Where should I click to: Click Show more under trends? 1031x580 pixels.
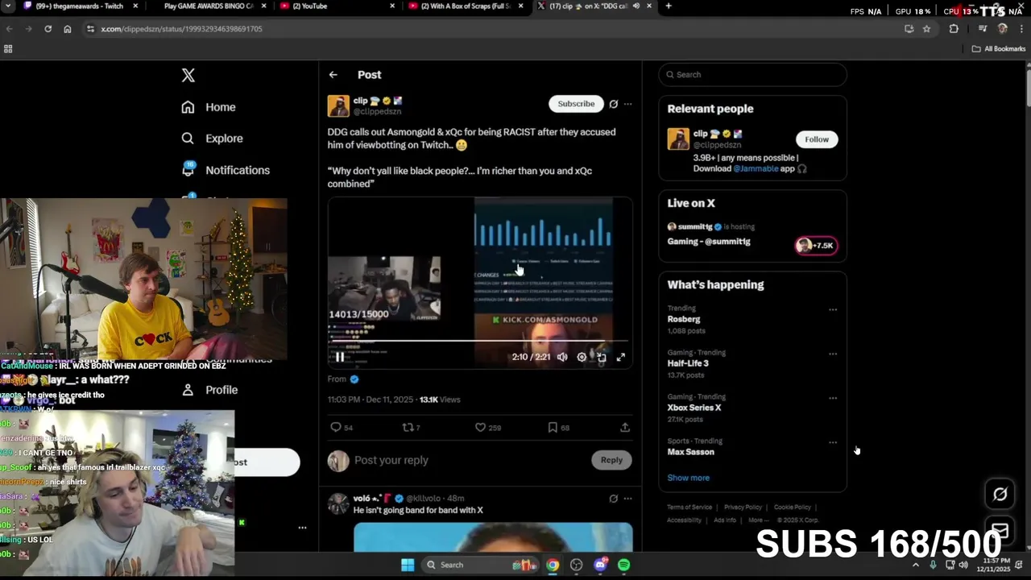(688, 478)
